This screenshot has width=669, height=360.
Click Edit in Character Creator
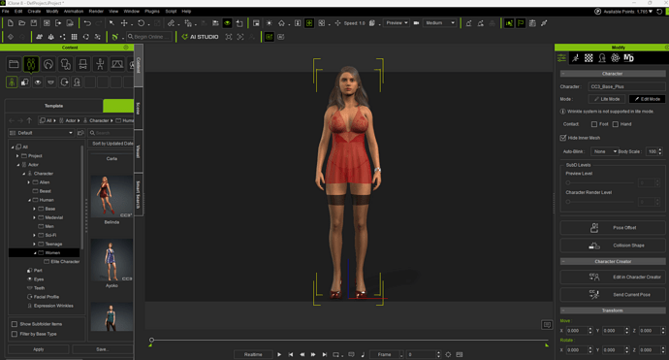(612, 278)
